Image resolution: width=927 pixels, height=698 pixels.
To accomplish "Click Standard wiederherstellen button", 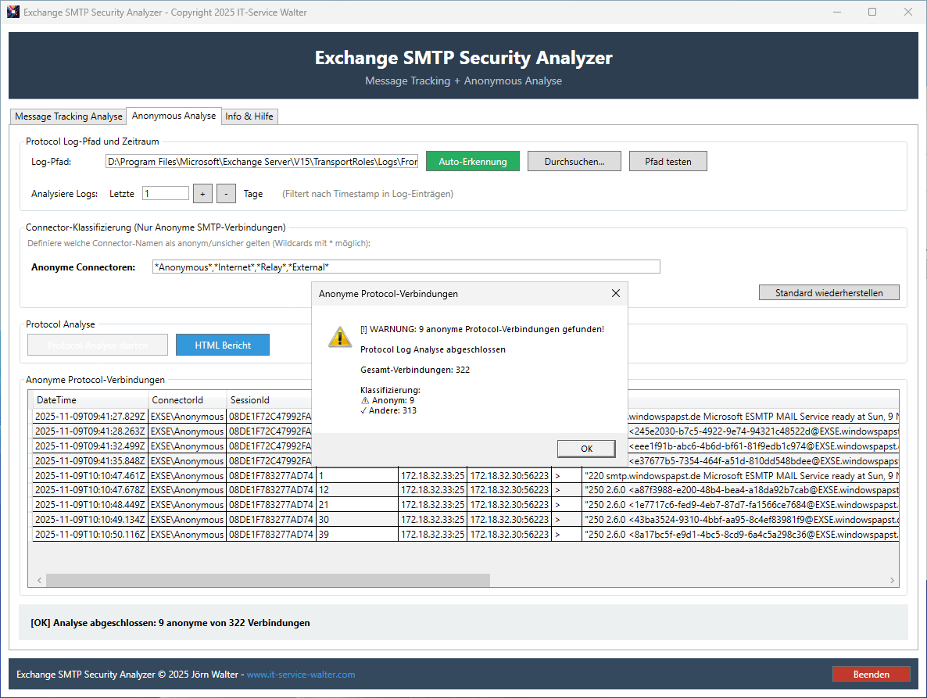I will 829,293.
